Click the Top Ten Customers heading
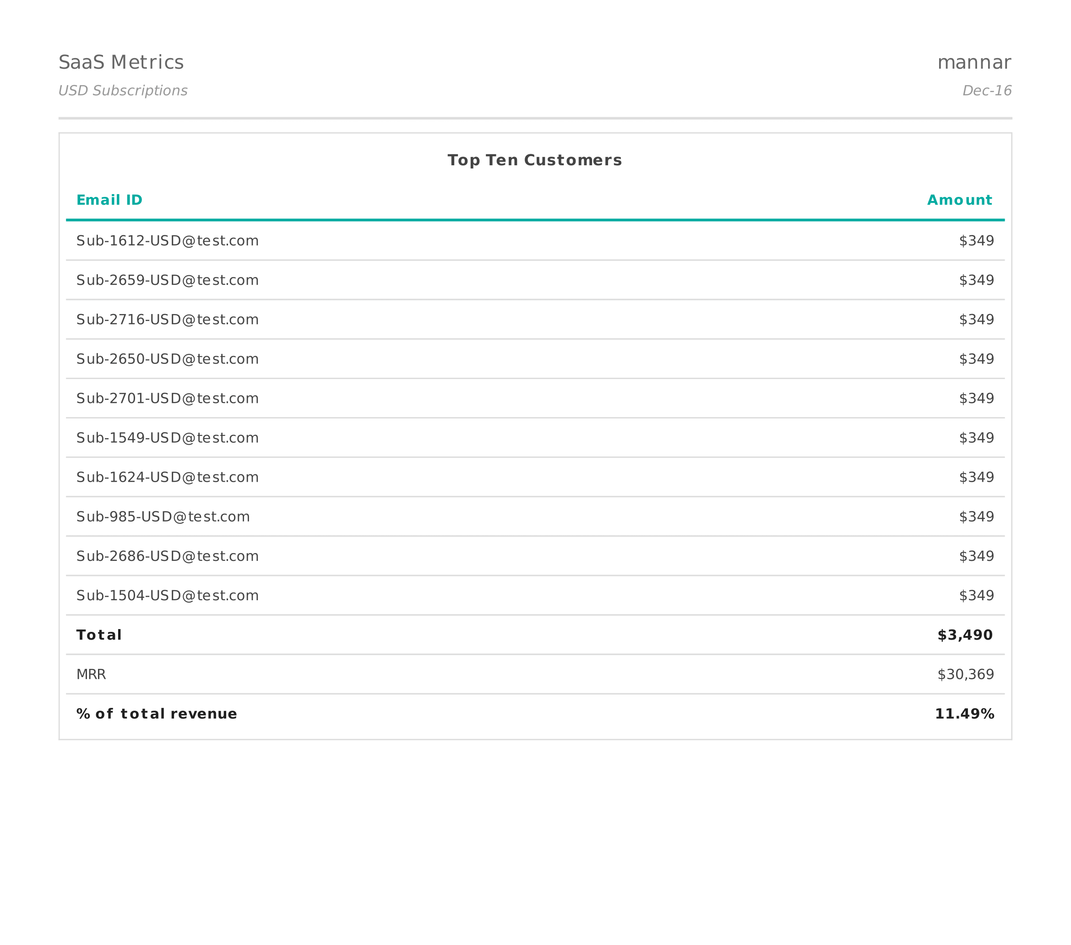Screen dimensions: 1071x945 535,160
